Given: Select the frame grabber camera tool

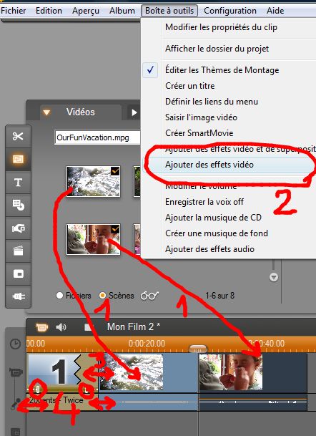Looking at the screenshot, I should [18, 228].
